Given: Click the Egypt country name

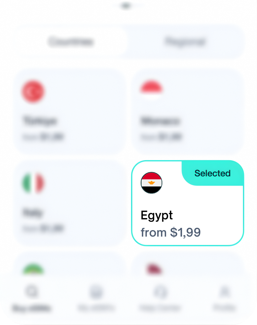Looking at the screenshot, I should click(157, 215).
